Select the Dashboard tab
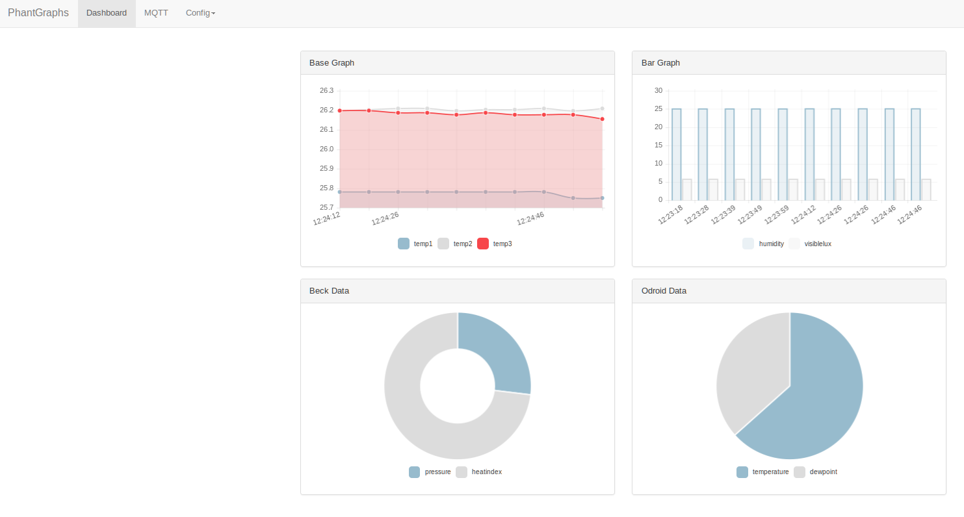Viewport: 964px width, 517px height. point(107,14)
